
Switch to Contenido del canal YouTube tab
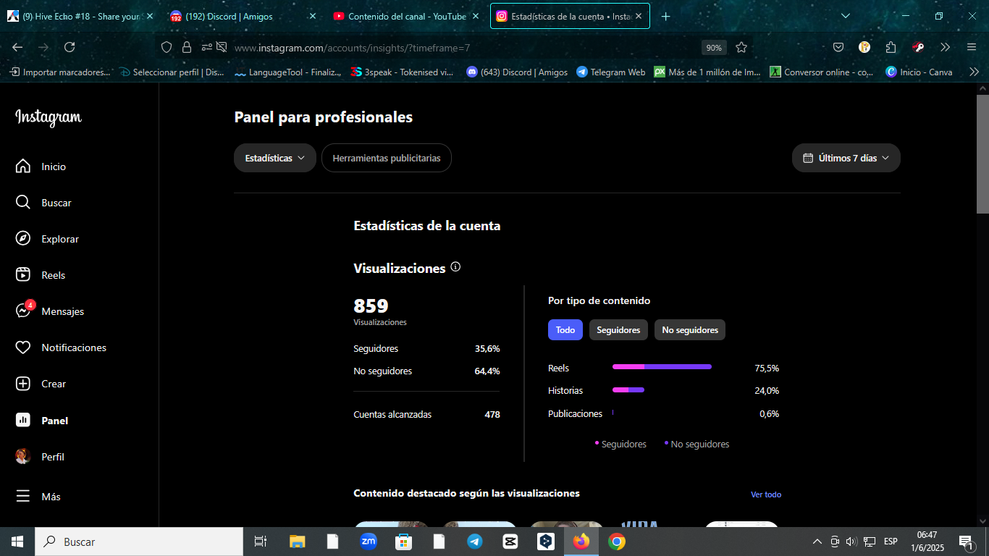click(406, 16)
